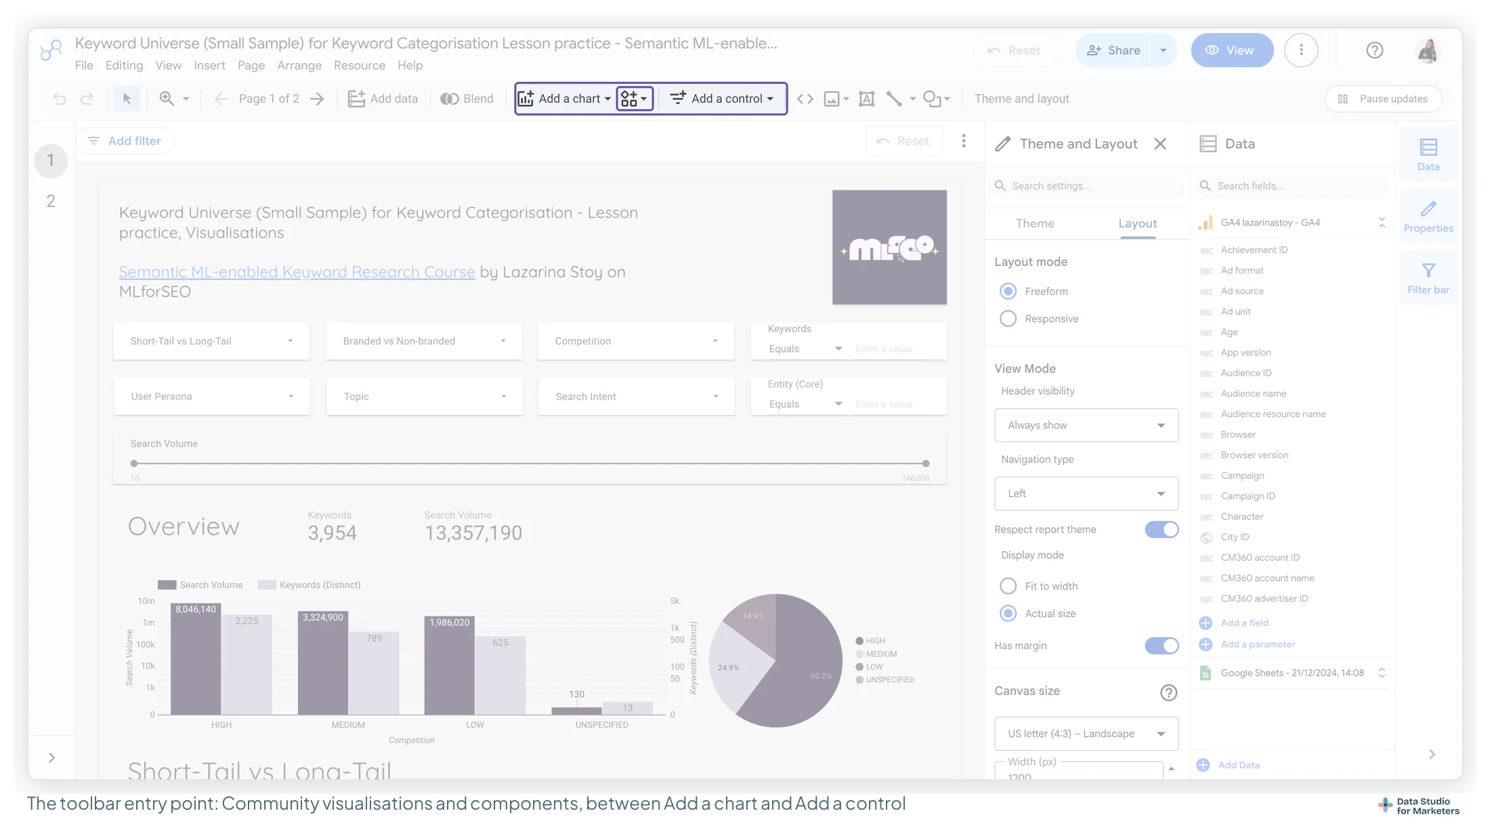Click the undo arrow icon
1490x830 pixels.
point(60,99)
